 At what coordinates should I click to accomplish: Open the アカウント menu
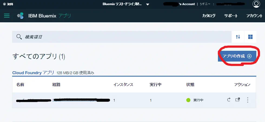point(254,16)
